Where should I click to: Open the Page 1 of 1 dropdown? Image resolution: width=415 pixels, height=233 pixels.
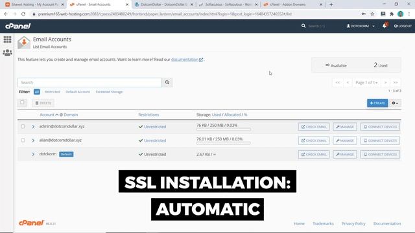366,82
